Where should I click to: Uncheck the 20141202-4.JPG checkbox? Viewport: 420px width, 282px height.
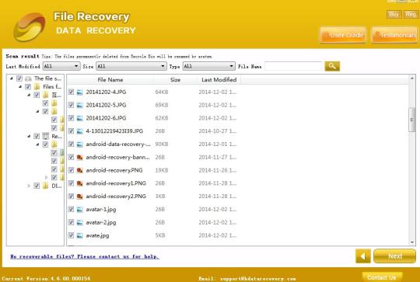pos(71,92)
